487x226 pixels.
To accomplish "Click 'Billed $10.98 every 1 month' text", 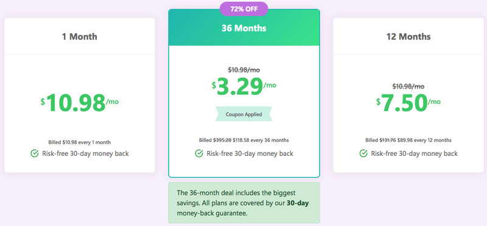I will (x=80, y=143).
